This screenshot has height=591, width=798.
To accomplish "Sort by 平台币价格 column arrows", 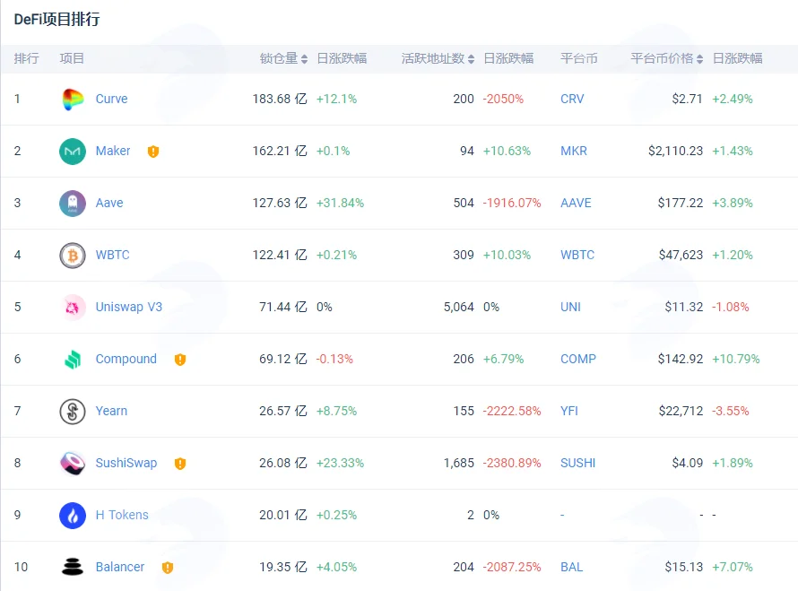I will click(699, 59).
